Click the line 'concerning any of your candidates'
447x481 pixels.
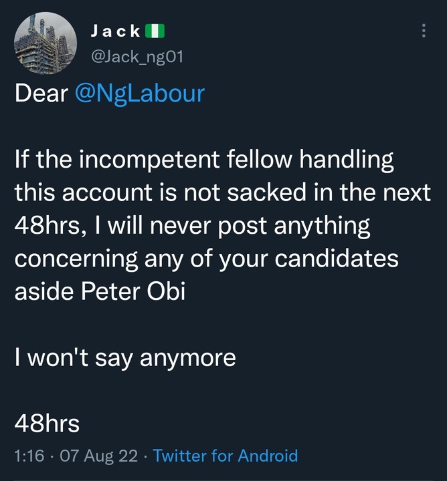(206, 258)
